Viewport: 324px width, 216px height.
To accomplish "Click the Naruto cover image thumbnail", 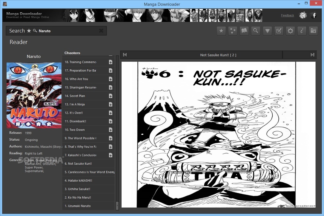I will pos(34,95).
